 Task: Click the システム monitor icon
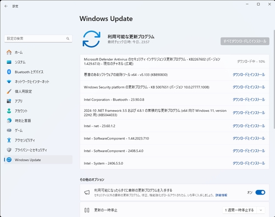(9, 62)
